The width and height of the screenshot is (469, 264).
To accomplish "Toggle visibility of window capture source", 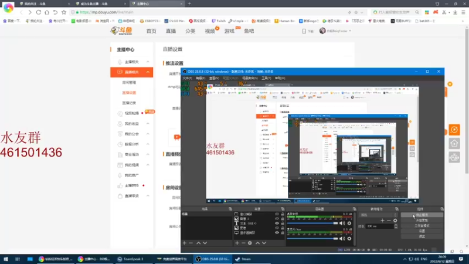I will tap(277, 214).
